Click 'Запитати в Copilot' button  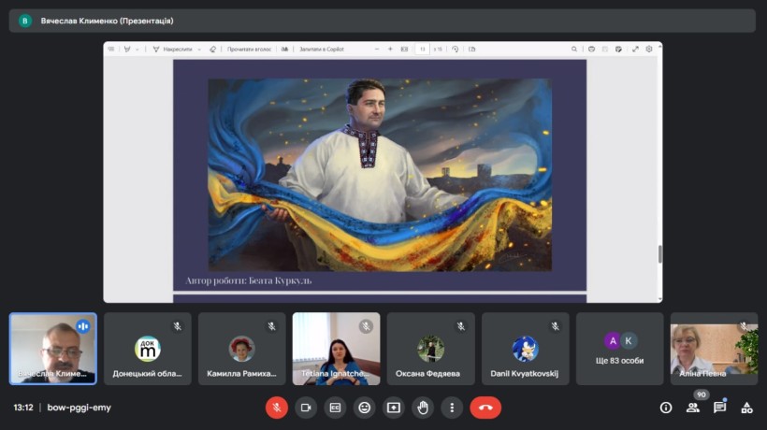click(322, 50)
